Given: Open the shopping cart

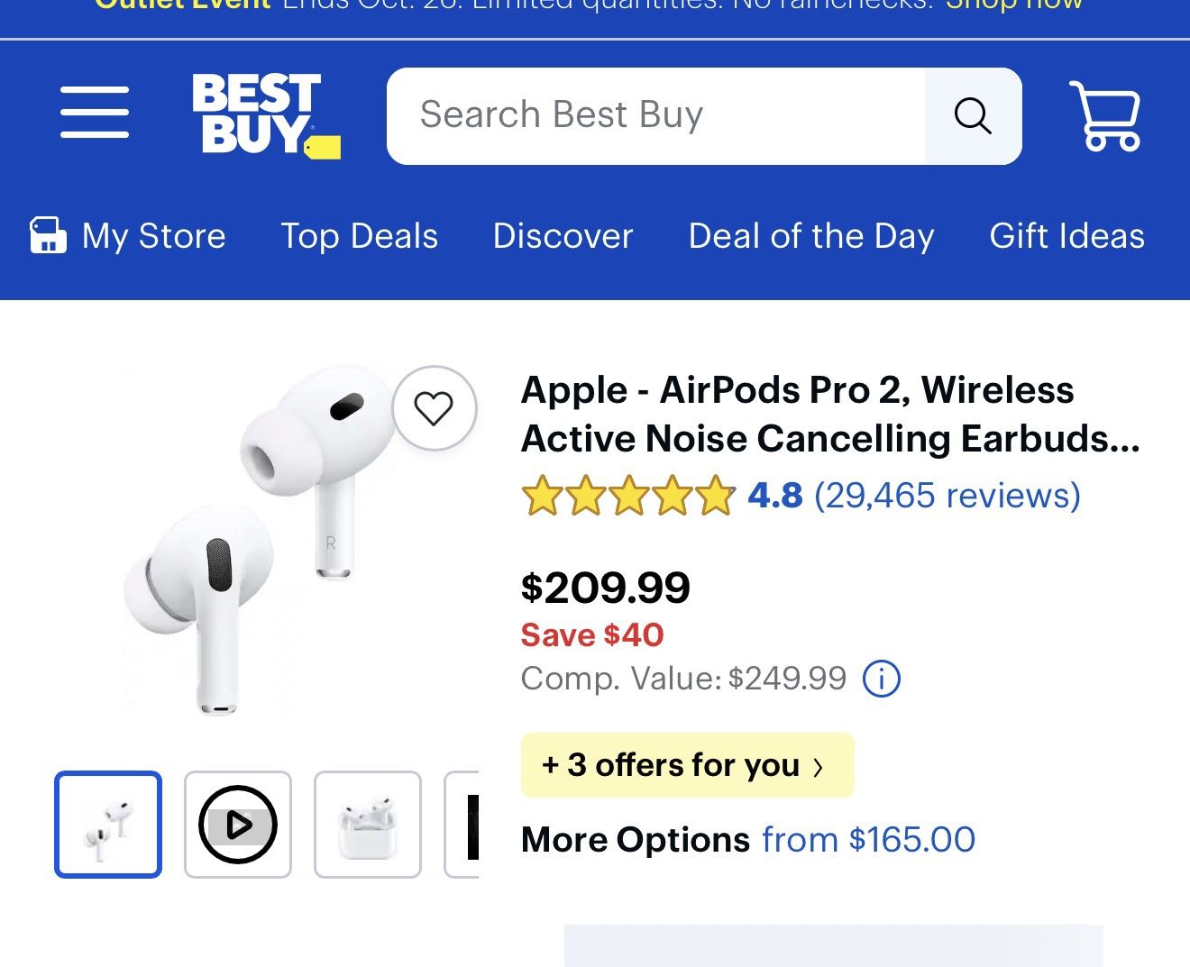Looking at the screenshot, I should (1103, 115).
